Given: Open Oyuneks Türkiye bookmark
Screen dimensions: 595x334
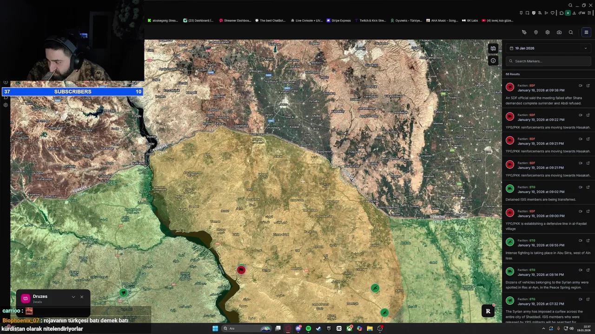Looking at the screenshot, I should pos(406,20).
